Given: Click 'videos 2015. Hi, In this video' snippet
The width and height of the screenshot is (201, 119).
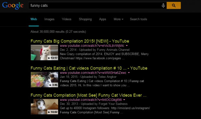Looking at the screenshot, I should [95, 85].
